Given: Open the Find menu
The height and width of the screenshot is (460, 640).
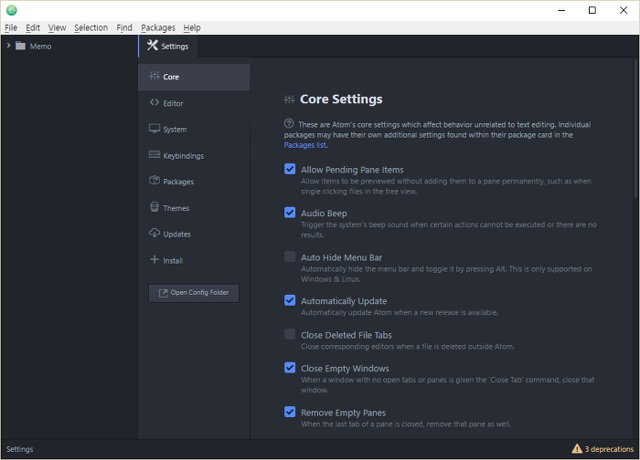Looking at the screenshot, I should [x=124, y=27].
